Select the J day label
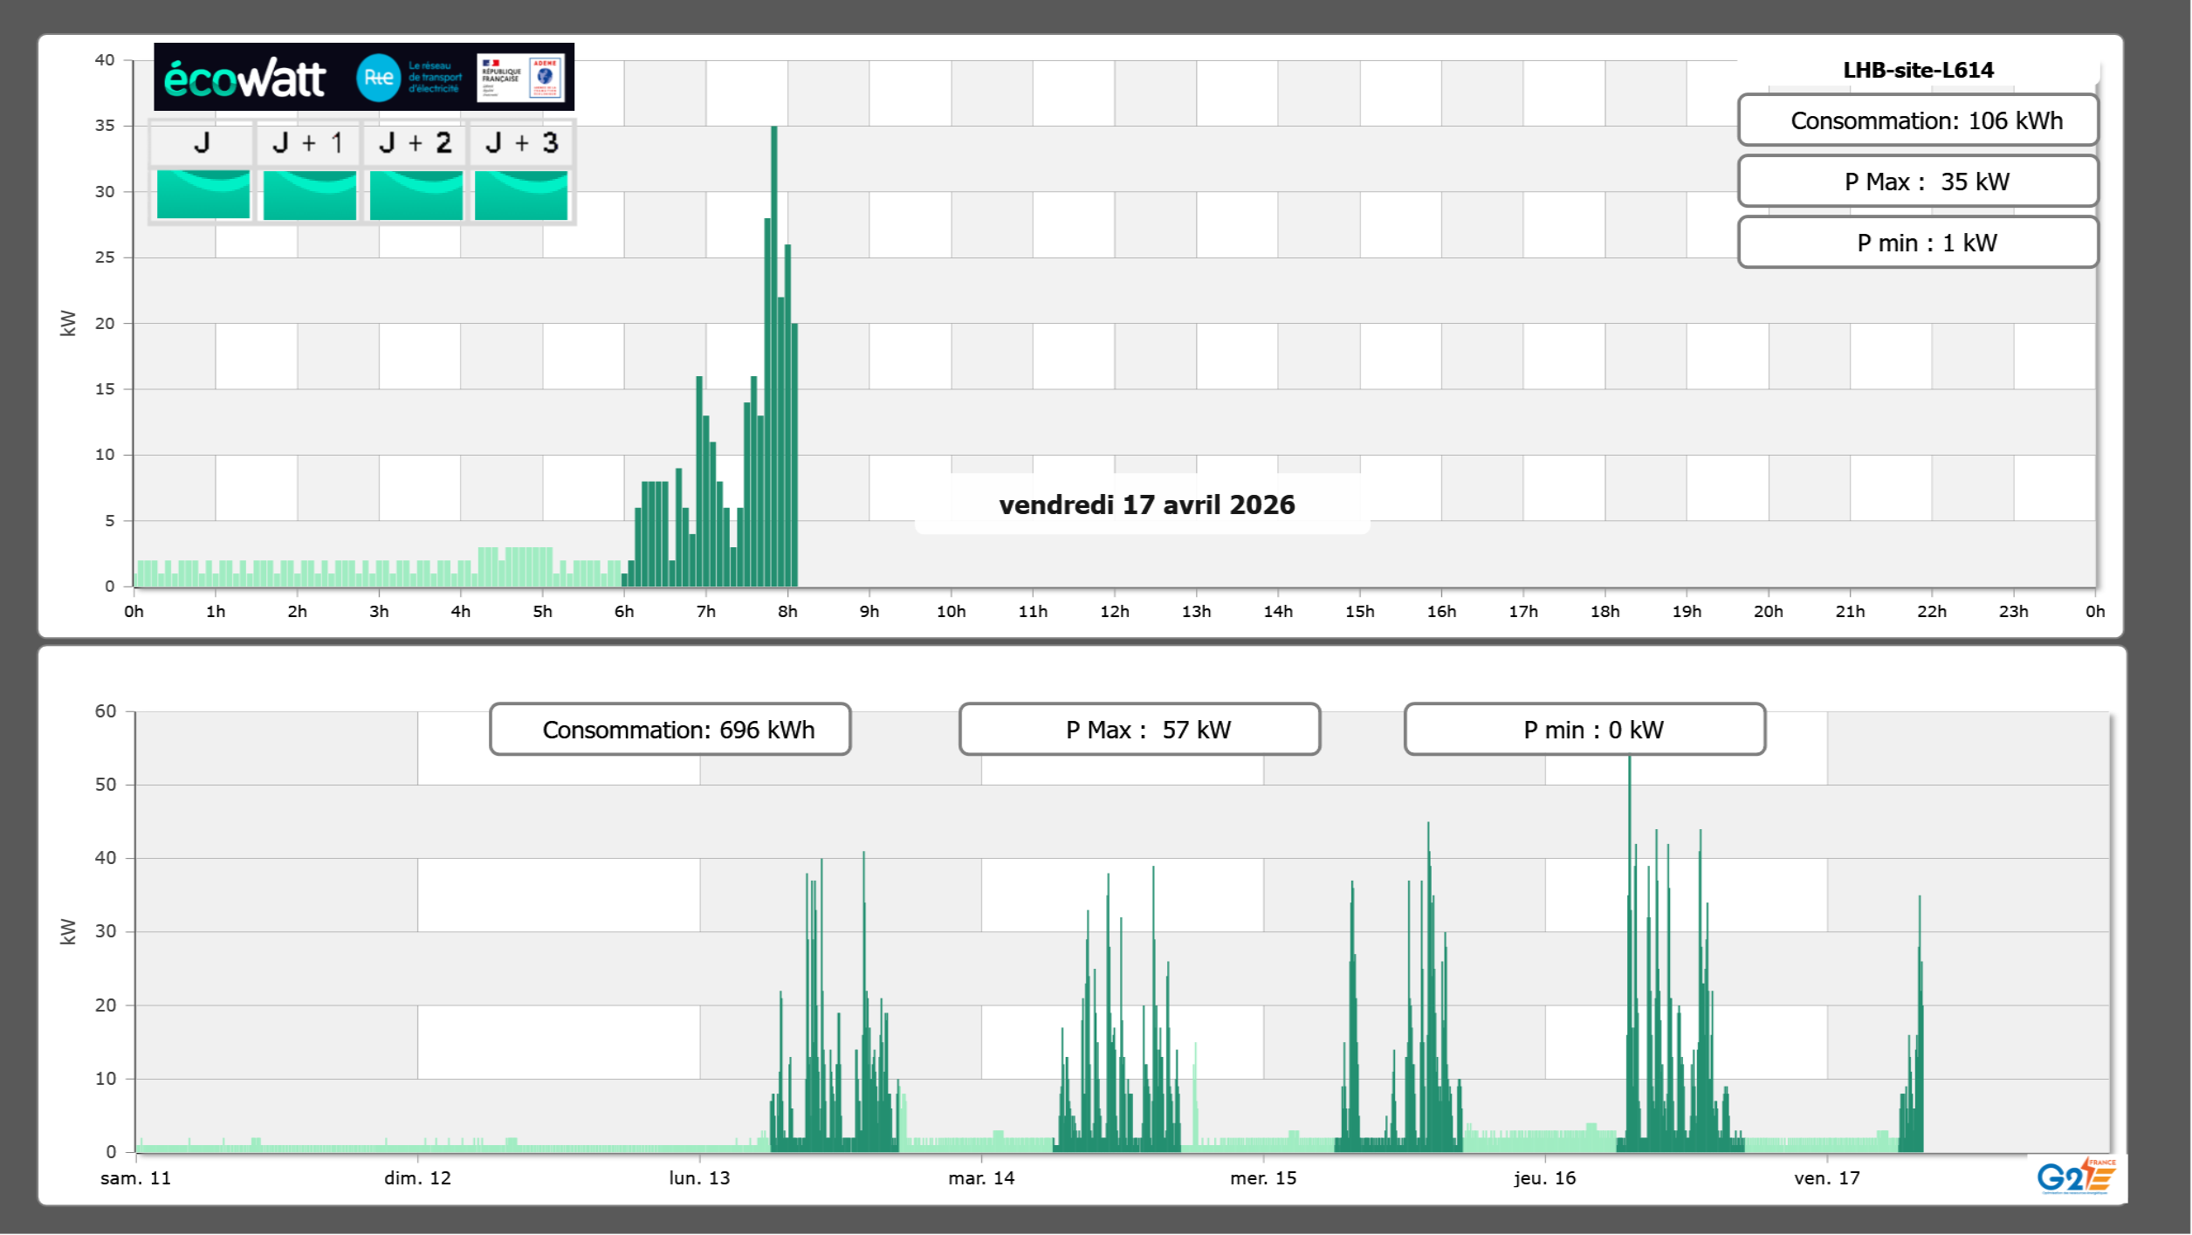Viewport: 2192px width, 1235px height. click(x=202, y=143)
